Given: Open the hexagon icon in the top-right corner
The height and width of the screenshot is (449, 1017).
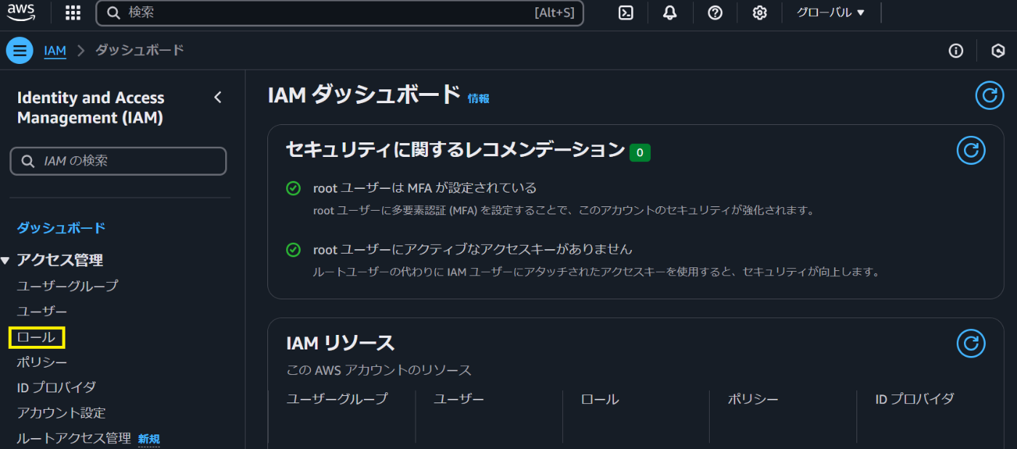Looking at the screenshot, I should coord(999,50).
